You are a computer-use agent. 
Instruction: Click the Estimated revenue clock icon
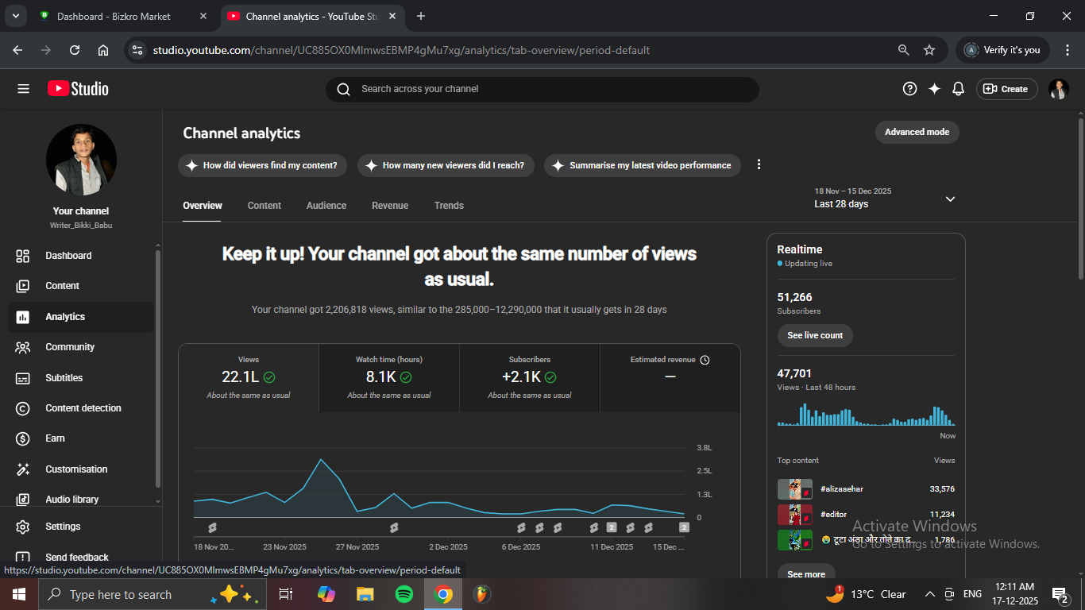tap(705, 360)
